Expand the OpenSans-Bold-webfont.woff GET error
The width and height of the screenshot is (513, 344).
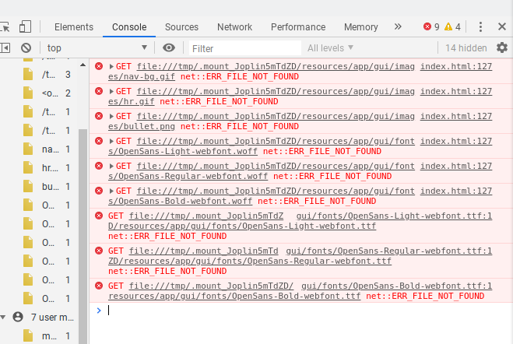click(111, 191)
